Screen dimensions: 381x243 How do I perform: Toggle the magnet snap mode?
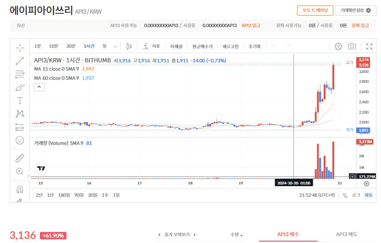click(x=20, y=189)
